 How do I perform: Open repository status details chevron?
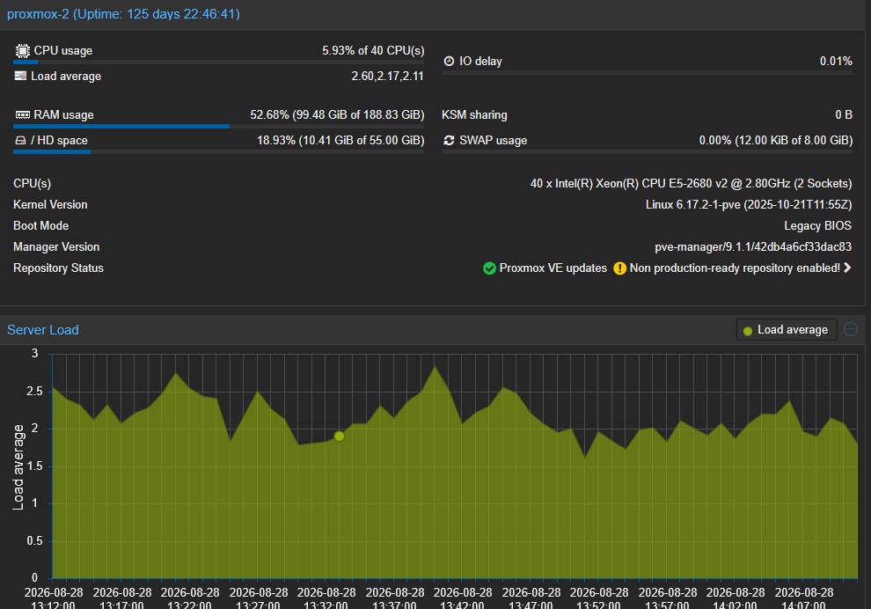point(847,268)
